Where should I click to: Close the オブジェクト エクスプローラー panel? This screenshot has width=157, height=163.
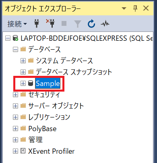[146, 8]
